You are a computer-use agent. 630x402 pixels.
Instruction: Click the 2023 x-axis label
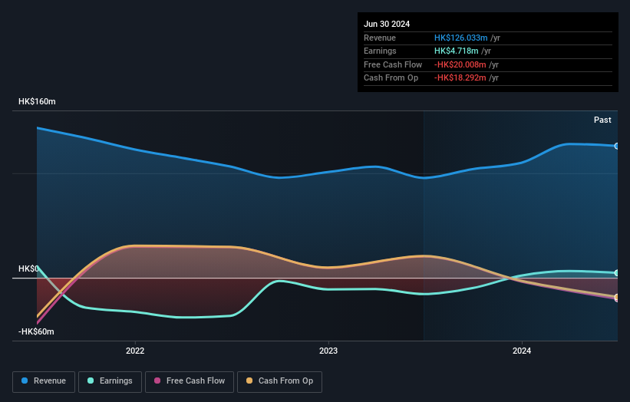pyautogui.click(x=328, y=351)
